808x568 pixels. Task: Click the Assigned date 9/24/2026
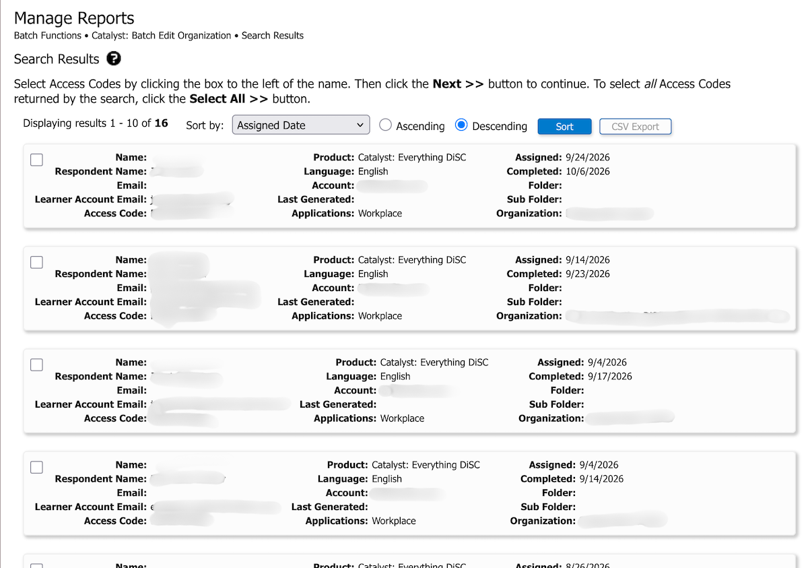[588, 158]
